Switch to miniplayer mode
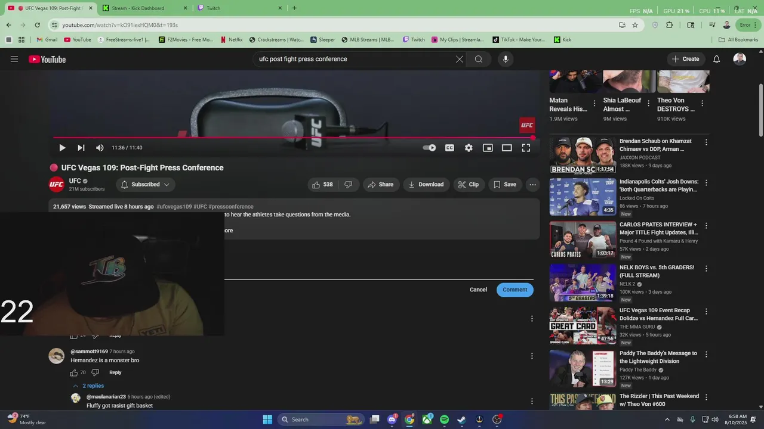 tap(488, 148)
